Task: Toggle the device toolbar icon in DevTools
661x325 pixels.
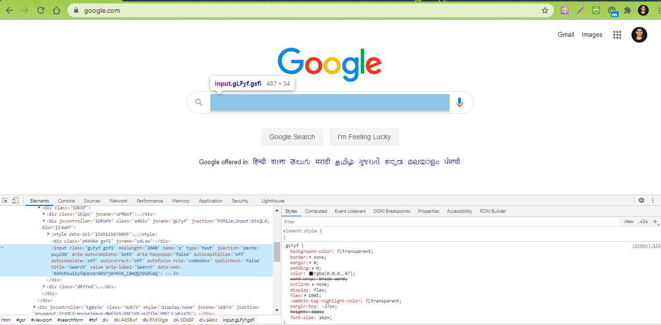Action: click(15, 200)
